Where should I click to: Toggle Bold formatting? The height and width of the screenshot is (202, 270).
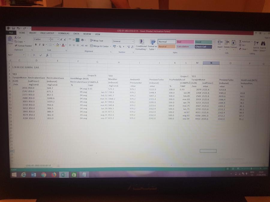[x=36, y=45]
